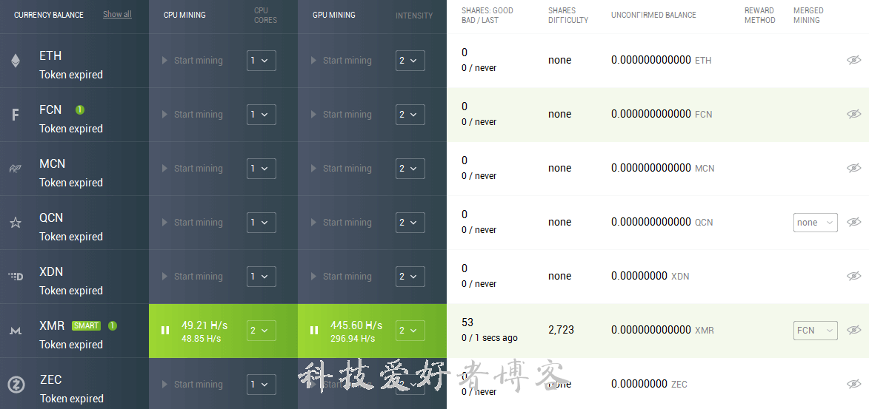869x409 pixels.
Task: Click the MERGED MINING column header
Action: coord(808,15)
